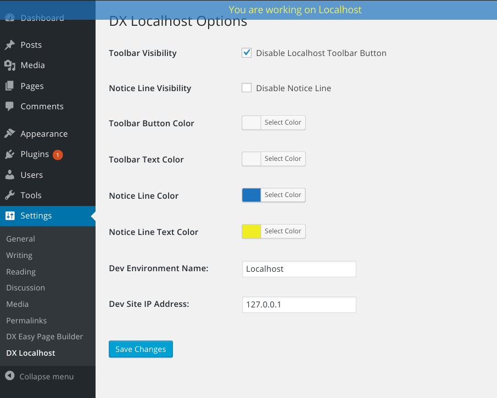497x398 pixels.
Task: Click the Appearance paintbrush icon
Action: (10, 134)
